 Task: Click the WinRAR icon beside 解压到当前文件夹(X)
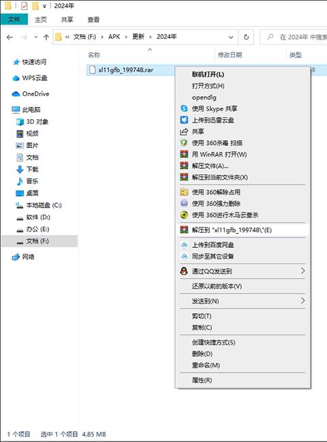(x=184, y=177)
